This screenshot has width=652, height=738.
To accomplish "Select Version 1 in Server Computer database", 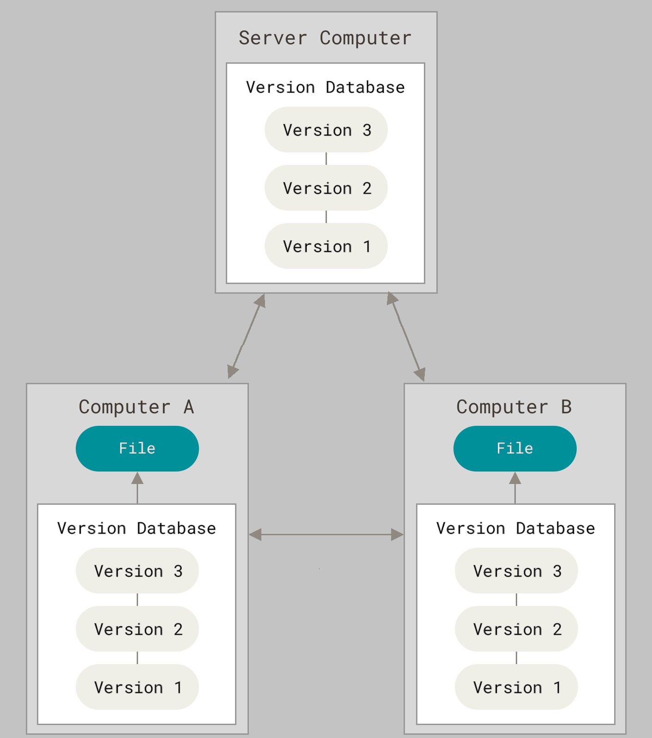I will 326,246.
